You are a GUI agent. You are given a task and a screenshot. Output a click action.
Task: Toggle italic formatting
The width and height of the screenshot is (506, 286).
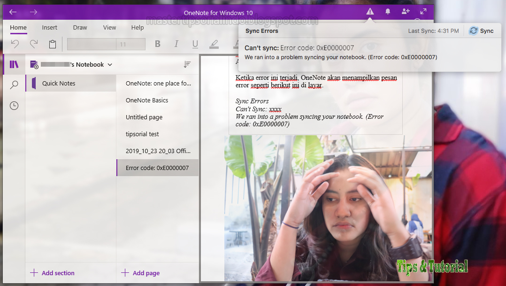click(x=176, y=44)
